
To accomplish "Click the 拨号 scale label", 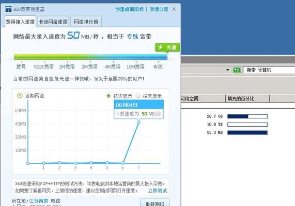I will [x=21, y=66].
